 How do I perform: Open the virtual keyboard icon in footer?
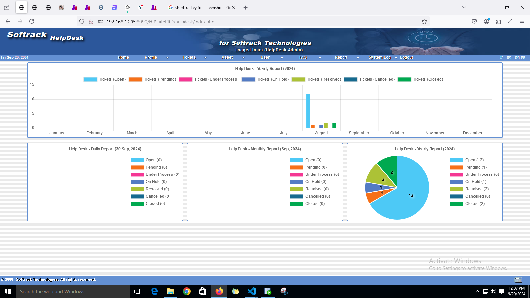tap(519, 280)
